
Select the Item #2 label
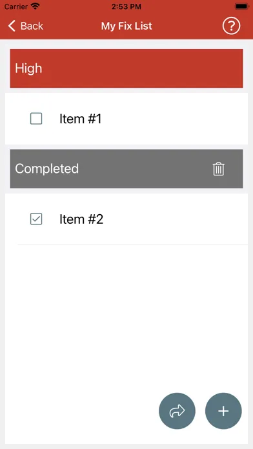tap(81, 219)
